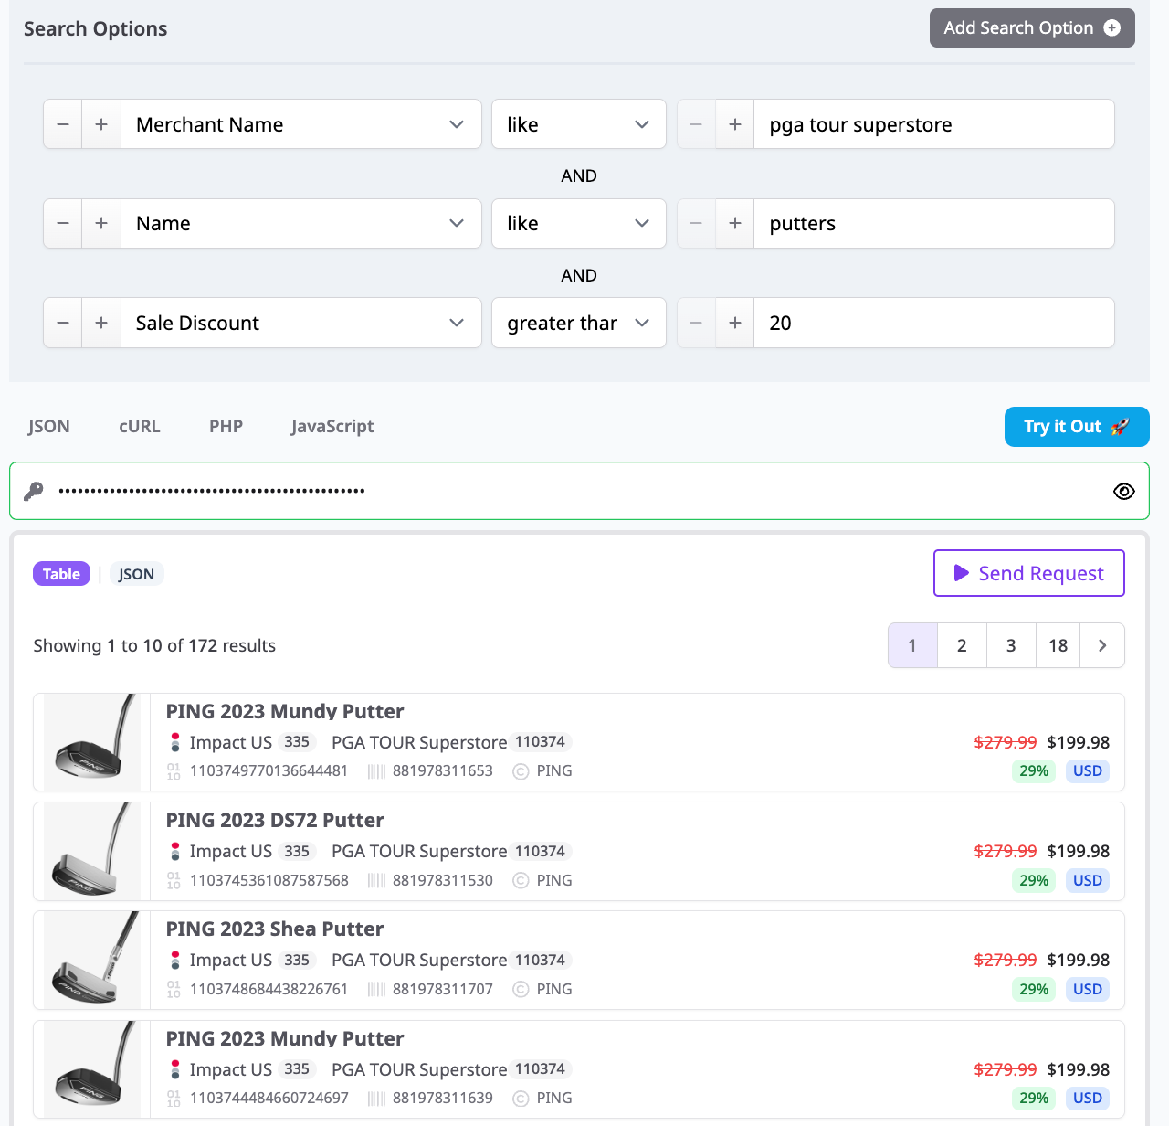Click the 'putters' value input field

tap(934, 224)
